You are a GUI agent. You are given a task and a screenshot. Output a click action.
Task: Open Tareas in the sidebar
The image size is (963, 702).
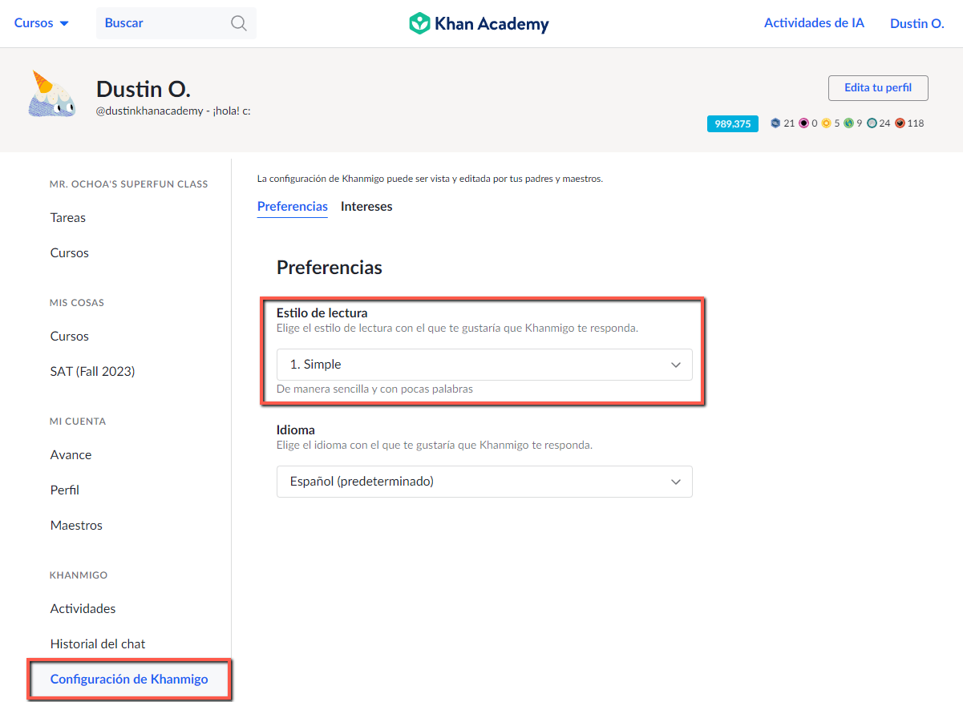(68, 218)
